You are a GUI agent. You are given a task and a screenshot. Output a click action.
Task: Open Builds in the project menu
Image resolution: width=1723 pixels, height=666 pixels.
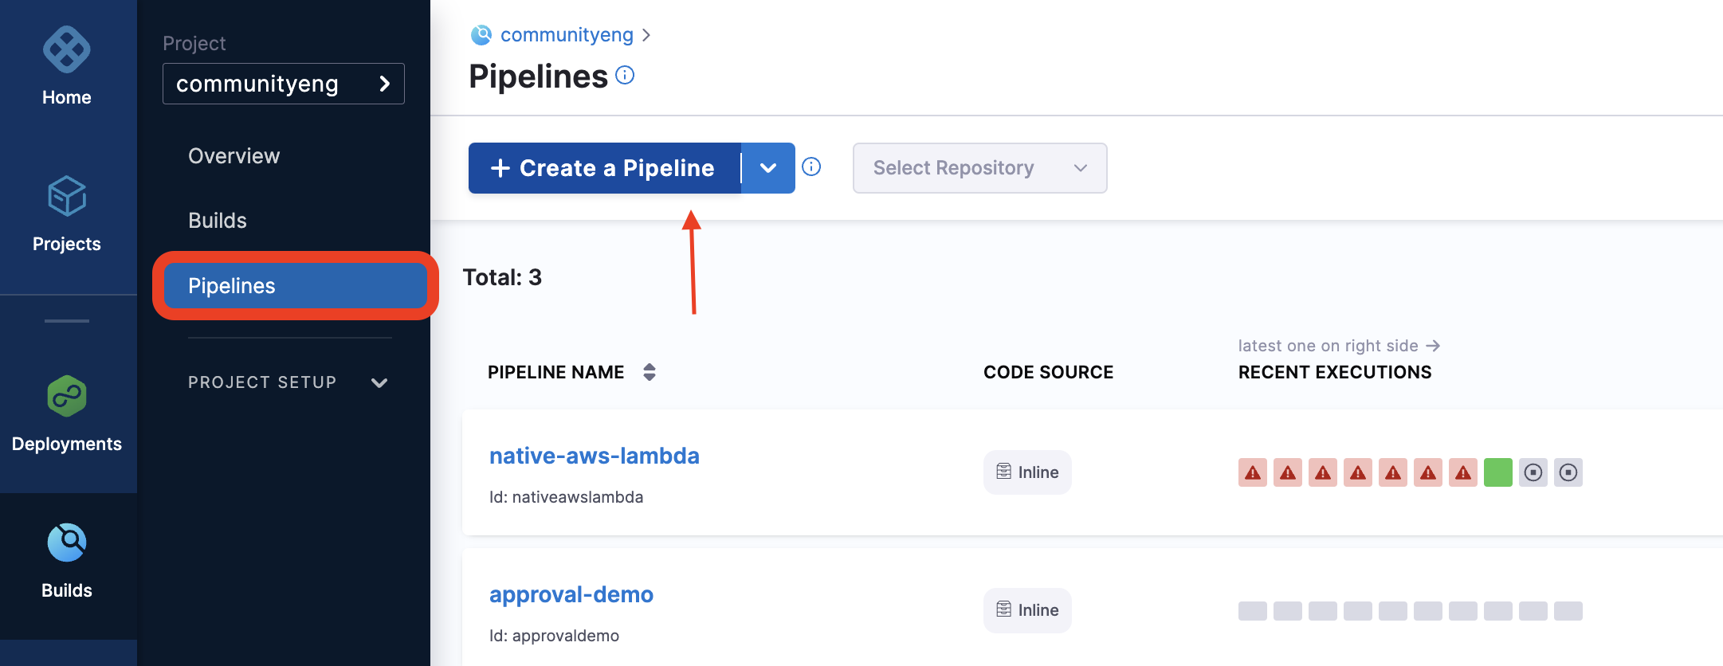click(x=218, y=221)
